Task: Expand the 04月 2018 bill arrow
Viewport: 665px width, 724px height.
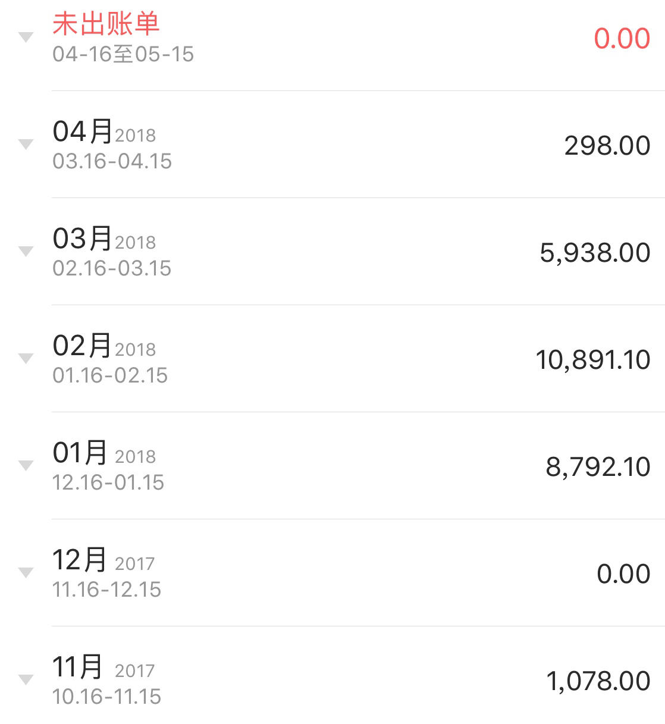Action: (x=26, y=144)
